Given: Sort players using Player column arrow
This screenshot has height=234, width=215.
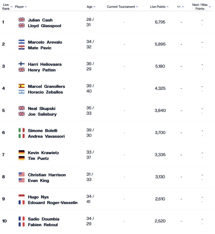Looking at the screenshot, I should click(x=26, y=7).
